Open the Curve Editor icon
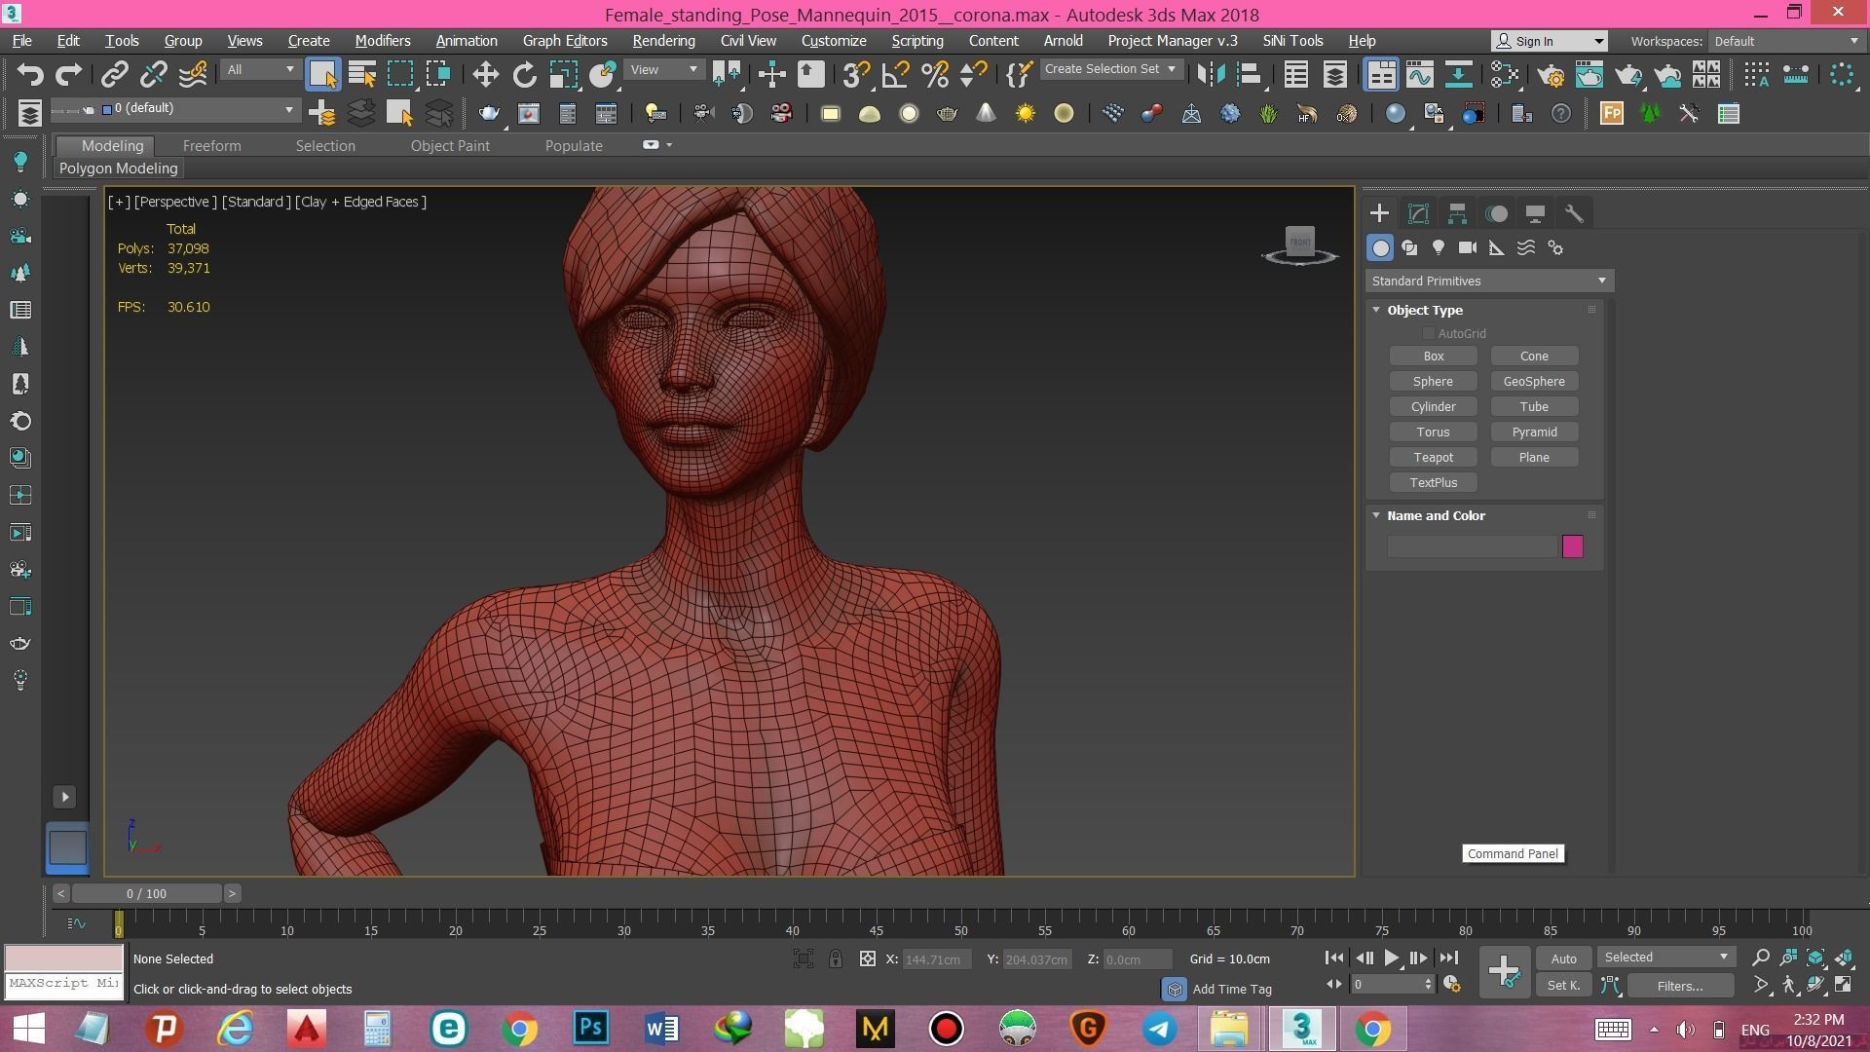 1420,74
